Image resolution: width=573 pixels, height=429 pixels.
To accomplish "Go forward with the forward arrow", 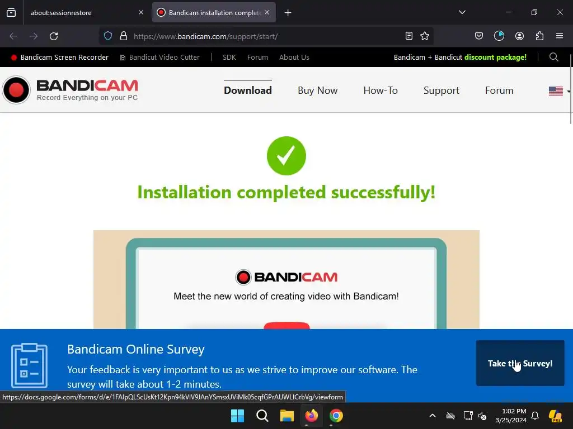I will point(34,36).
